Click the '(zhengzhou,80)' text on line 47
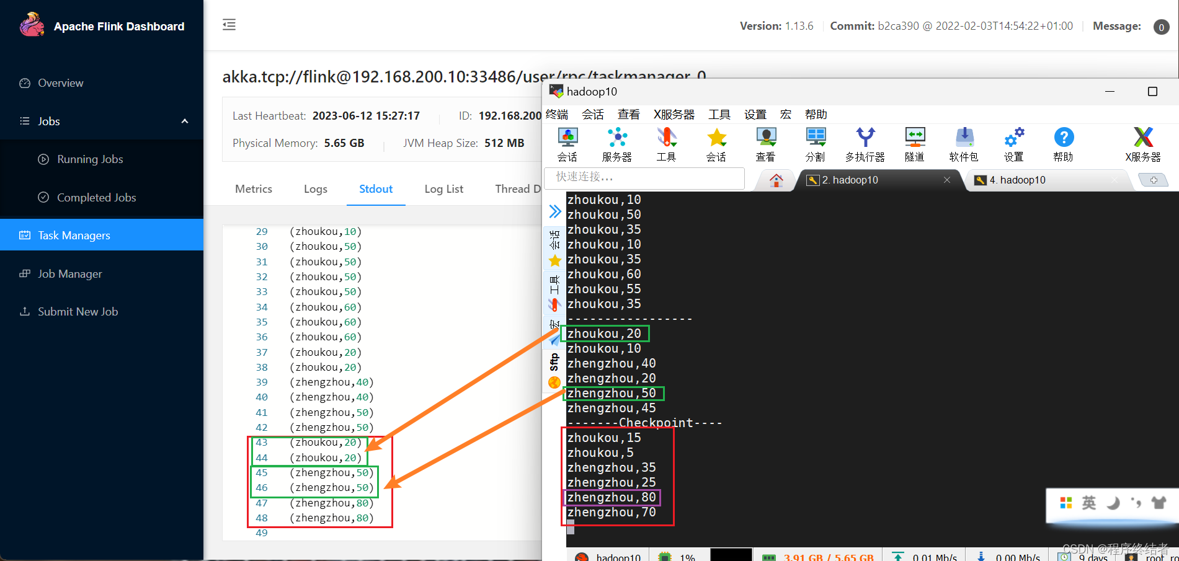This screenshot has width=1179, height=561. point(331,503)
